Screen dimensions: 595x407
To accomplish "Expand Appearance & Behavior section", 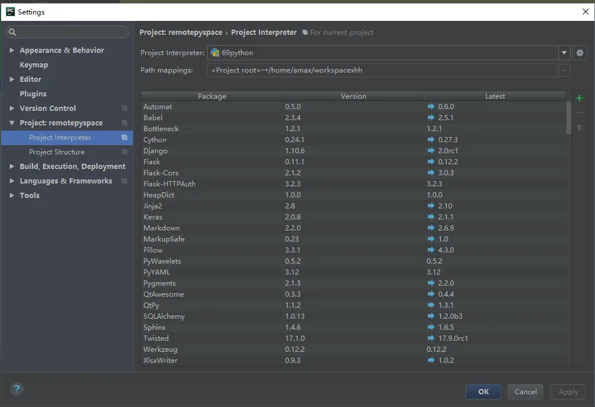I will pyautogui.click(x=12, y=50).
